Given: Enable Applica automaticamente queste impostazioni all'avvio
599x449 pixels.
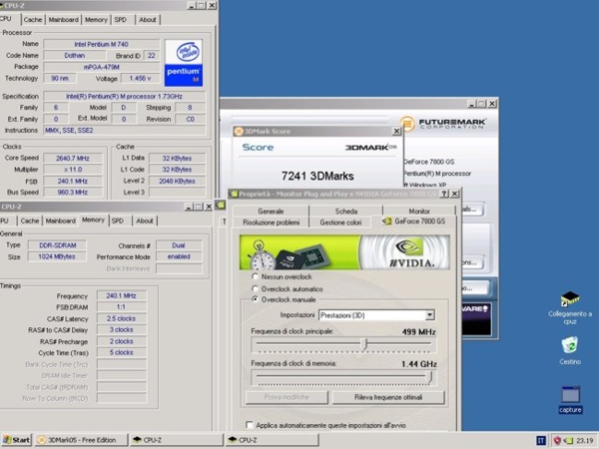Looking at the screenshot, I should tap(248, 425).
